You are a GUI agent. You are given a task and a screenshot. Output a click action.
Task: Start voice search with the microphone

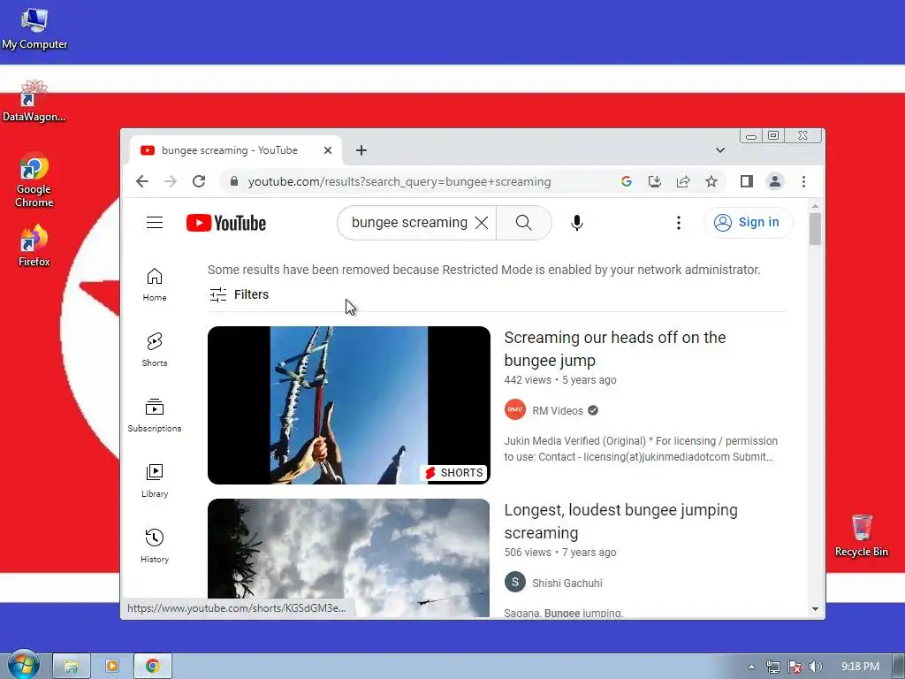576,223
